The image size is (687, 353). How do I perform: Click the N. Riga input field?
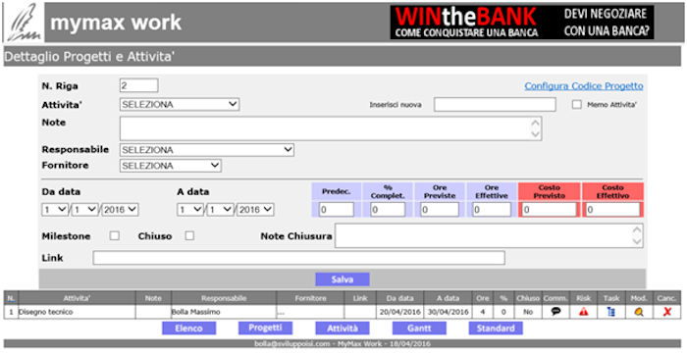click(x=139, y=85)
